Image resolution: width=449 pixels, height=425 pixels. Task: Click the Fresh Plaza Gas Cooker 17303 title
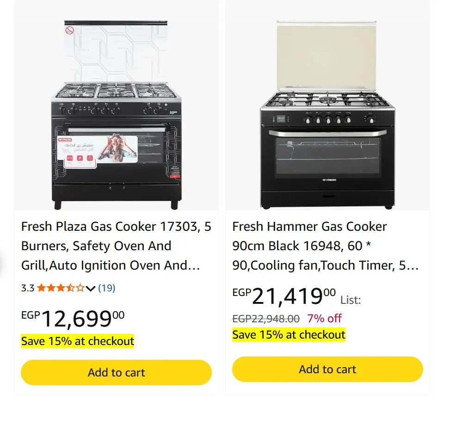tap(116, 246)
